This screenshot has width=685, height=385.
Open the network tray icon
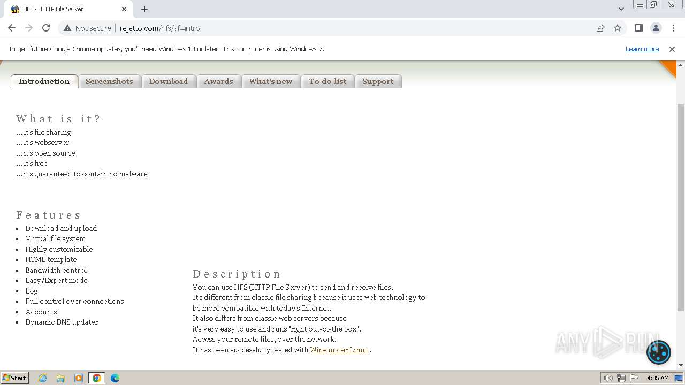(x=621, y=378)
